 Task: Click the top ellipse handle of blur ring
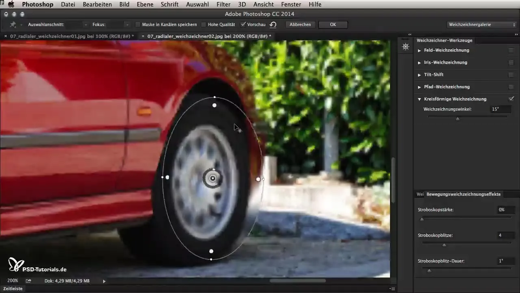tap(214, 97)
